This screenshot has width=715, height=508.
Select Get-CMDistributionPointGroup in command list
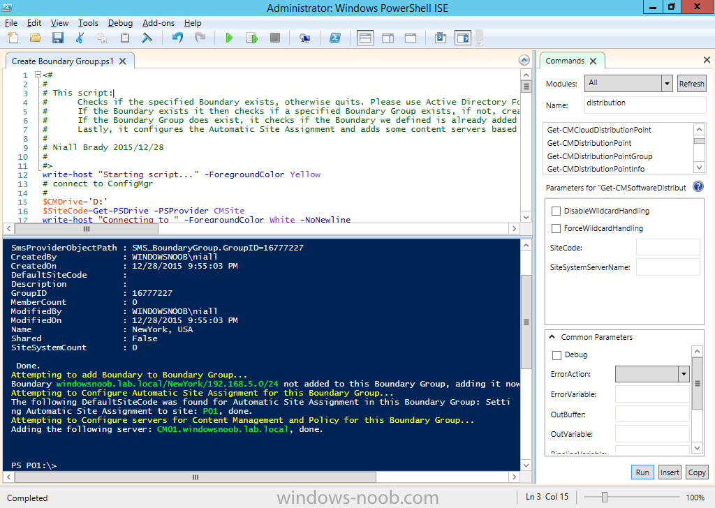(600, 156)
